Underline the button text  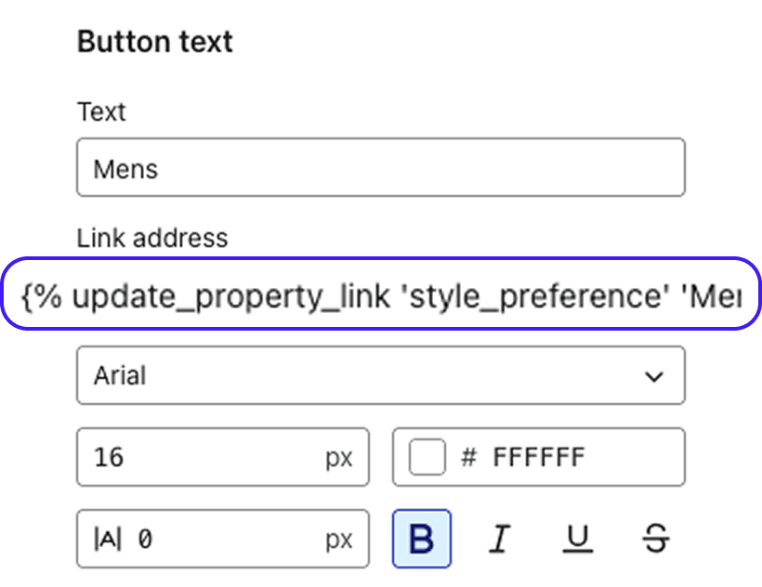click(578, 539)
